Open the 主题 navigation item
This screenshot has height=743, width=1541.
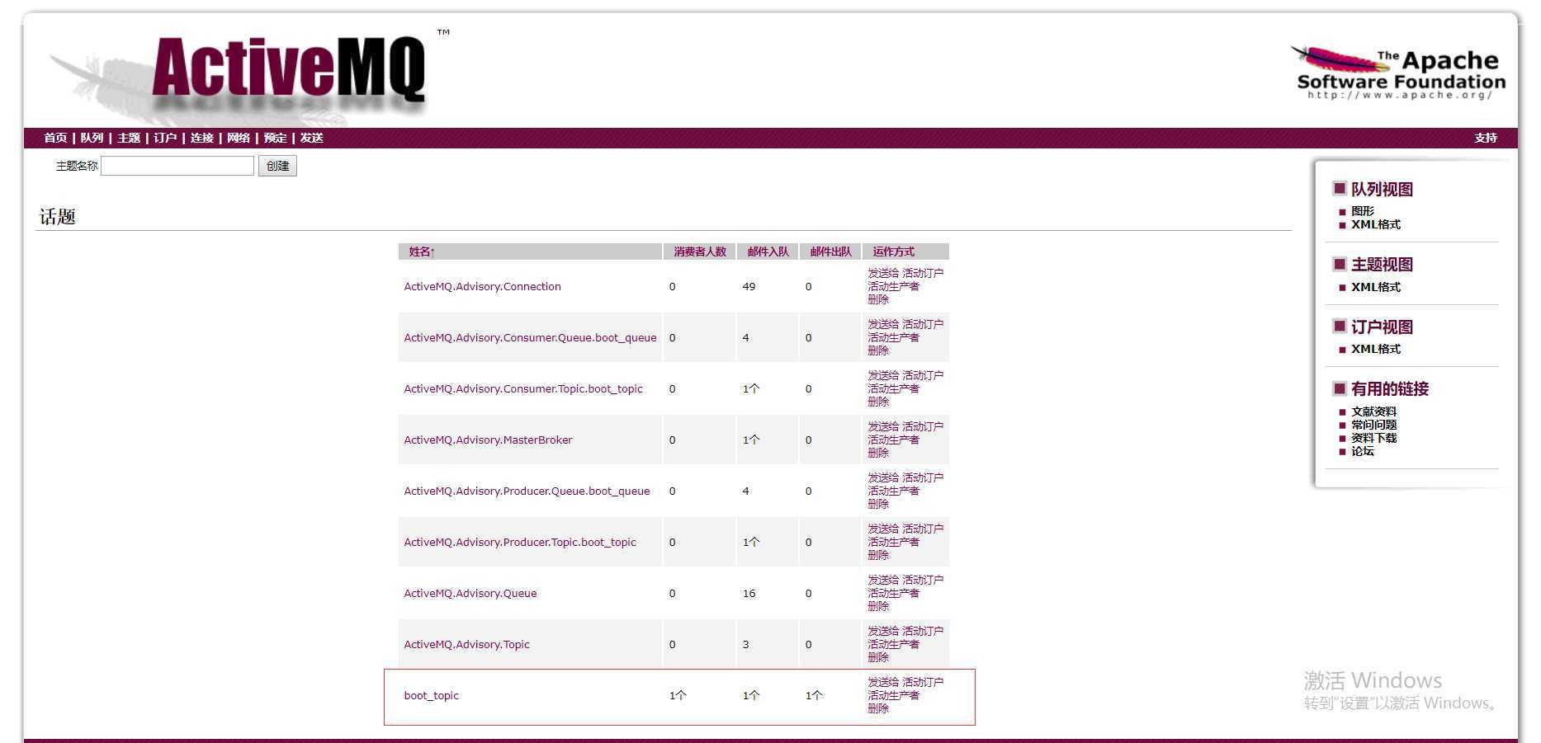point(129,138)
